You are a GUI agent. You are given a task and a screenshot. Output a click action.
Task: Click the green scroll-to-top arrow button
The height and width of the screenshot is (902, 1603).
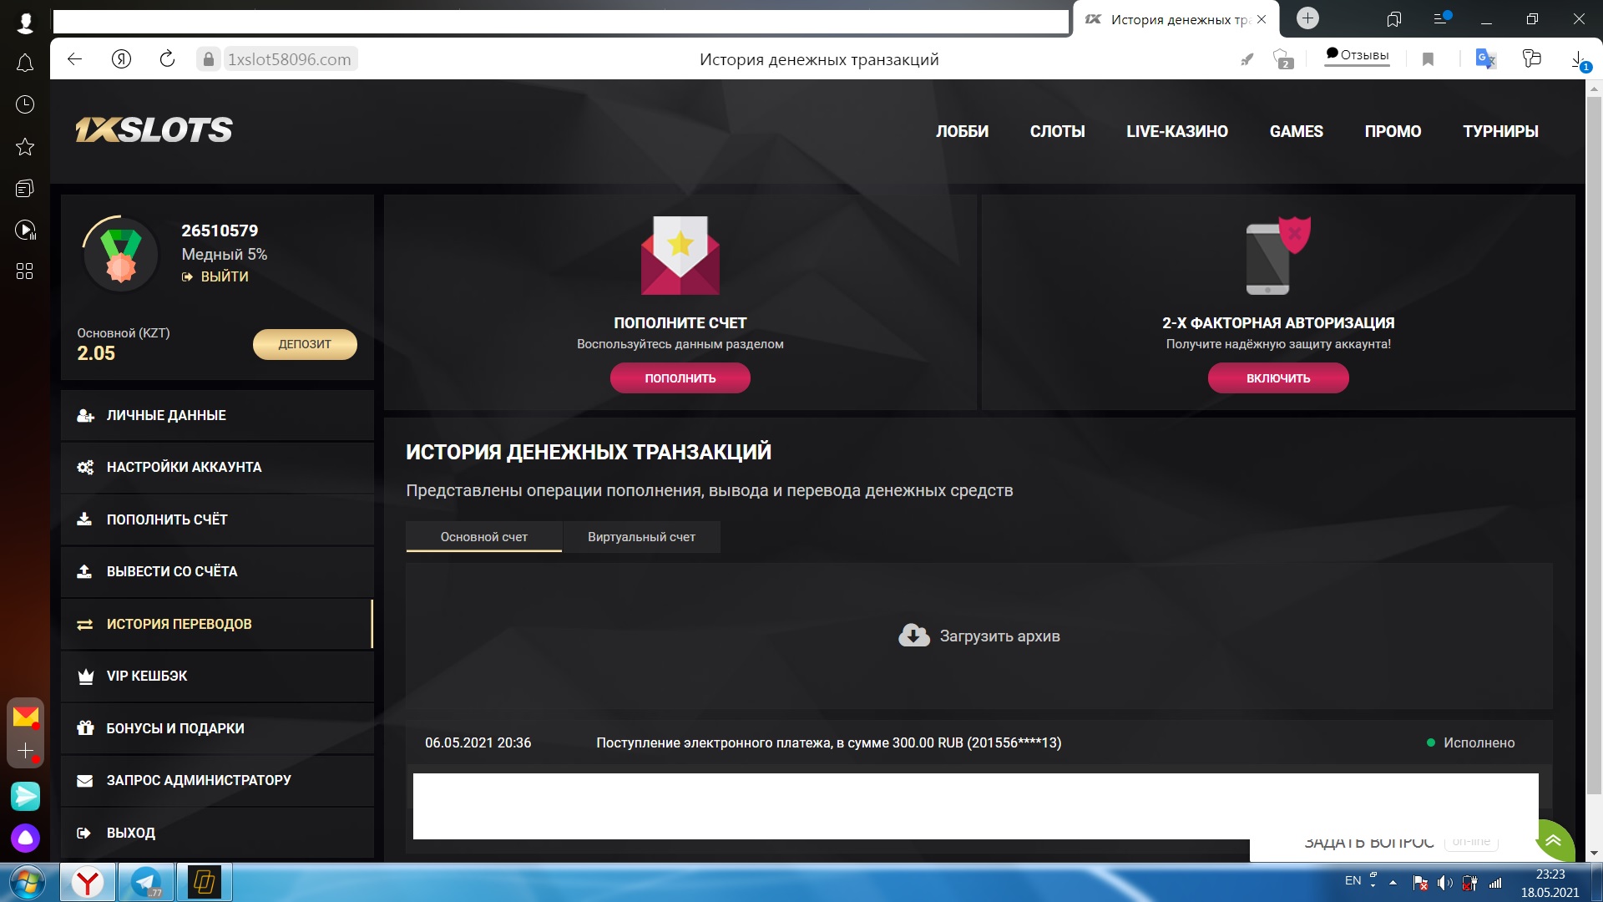[1554, 839]
